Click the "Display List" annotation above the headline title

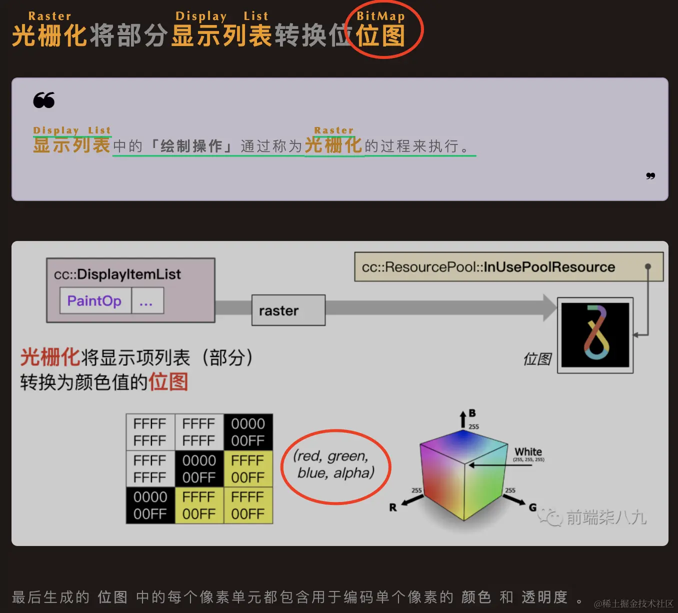(222, 16)
